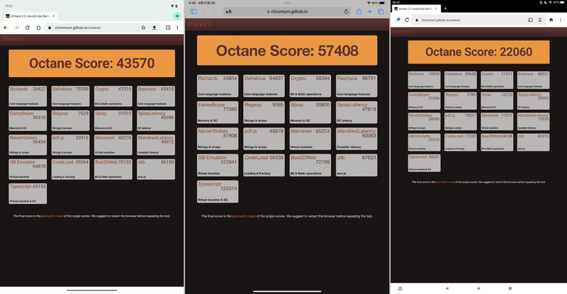Screen dimensions: 567x294
Task: Open tab switcher in left Chrome browser
Action: 168,28
